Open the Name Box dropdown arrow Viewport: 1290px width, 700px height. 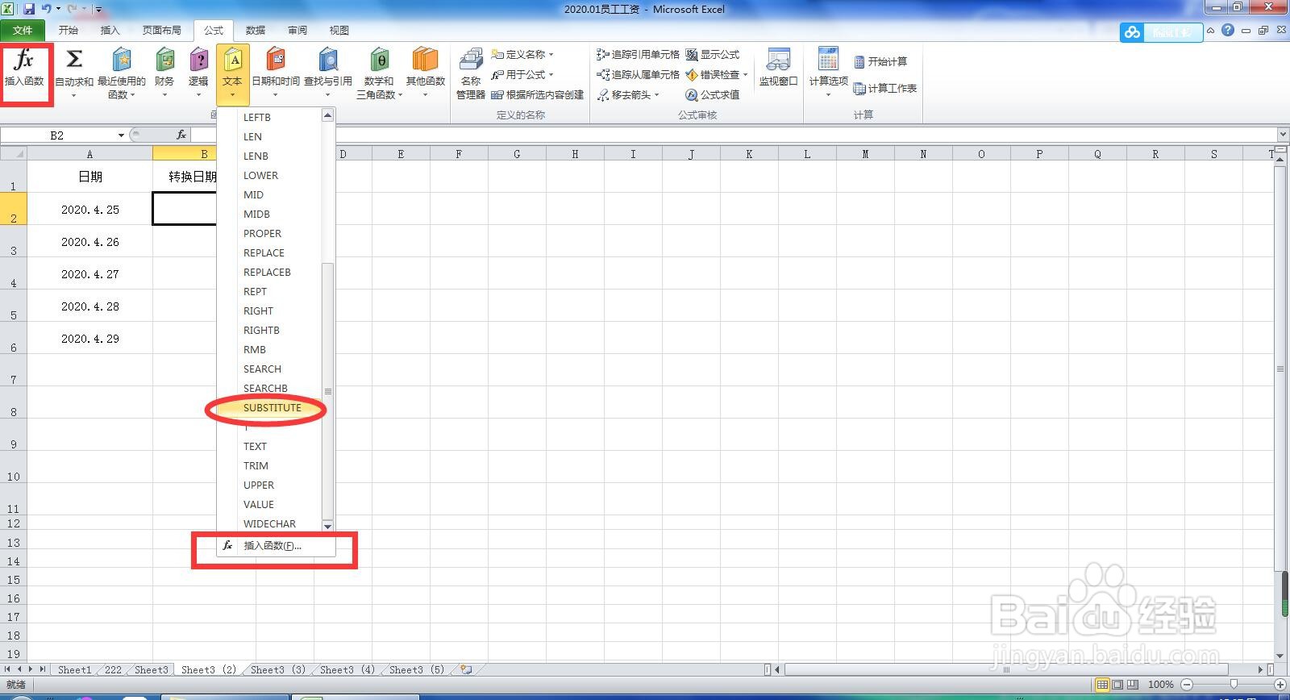pos(121,135)
